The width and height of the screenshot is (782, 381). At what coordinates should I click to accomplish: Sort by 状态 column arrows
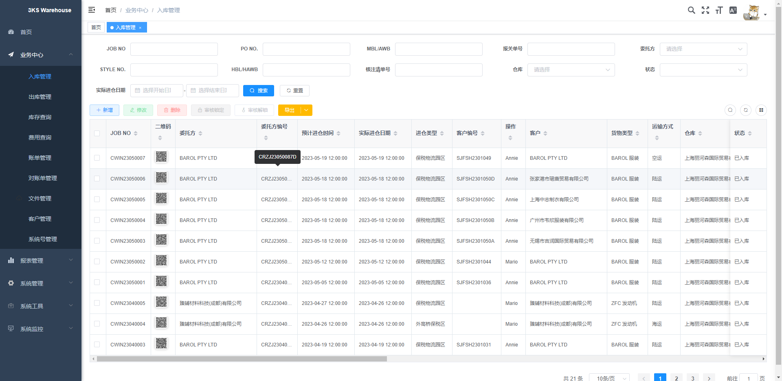[750, 133]
